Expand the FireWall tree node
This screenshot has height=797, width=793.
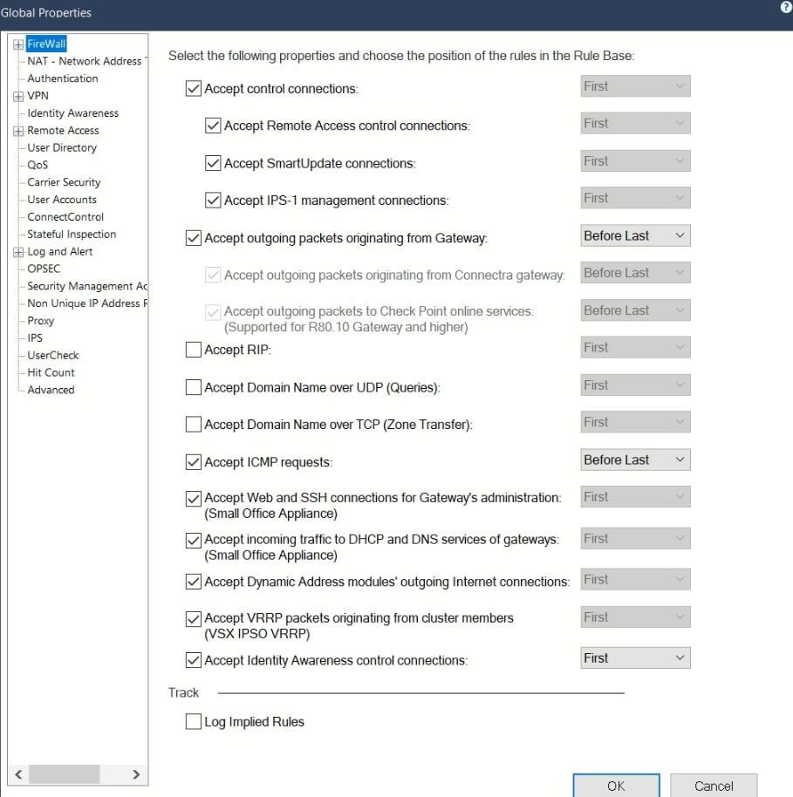pos(19,44)
